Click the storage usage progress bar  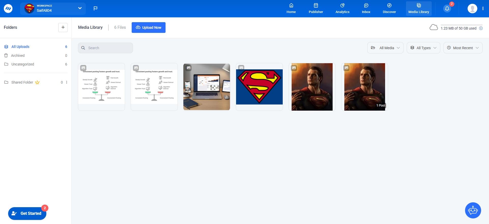pos(461,25)
